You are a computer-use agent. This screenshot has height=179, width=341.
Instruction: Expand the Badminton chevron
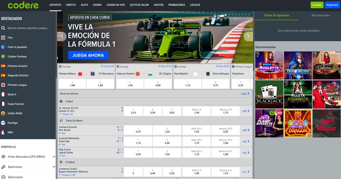click(x=54, y=167)
